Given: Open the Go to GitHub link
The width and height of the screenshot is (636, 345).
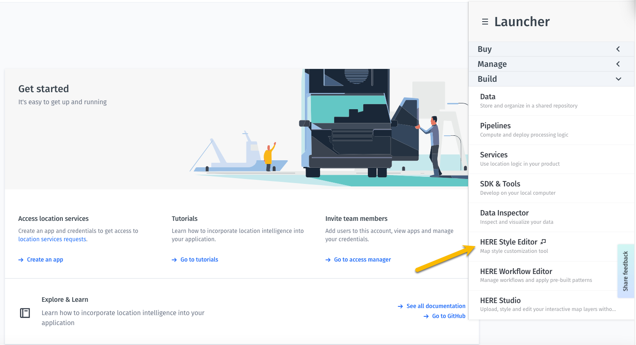Looking at the screenshot, I should click(x=449, y=316).
